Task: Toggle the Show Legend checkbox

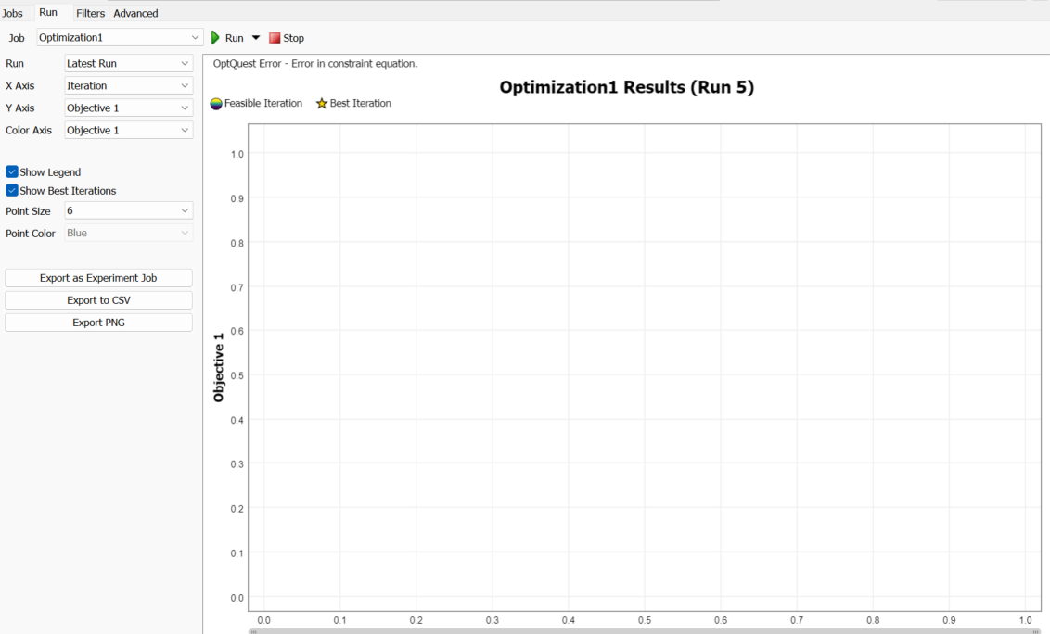Action: (x=12, y=172)
